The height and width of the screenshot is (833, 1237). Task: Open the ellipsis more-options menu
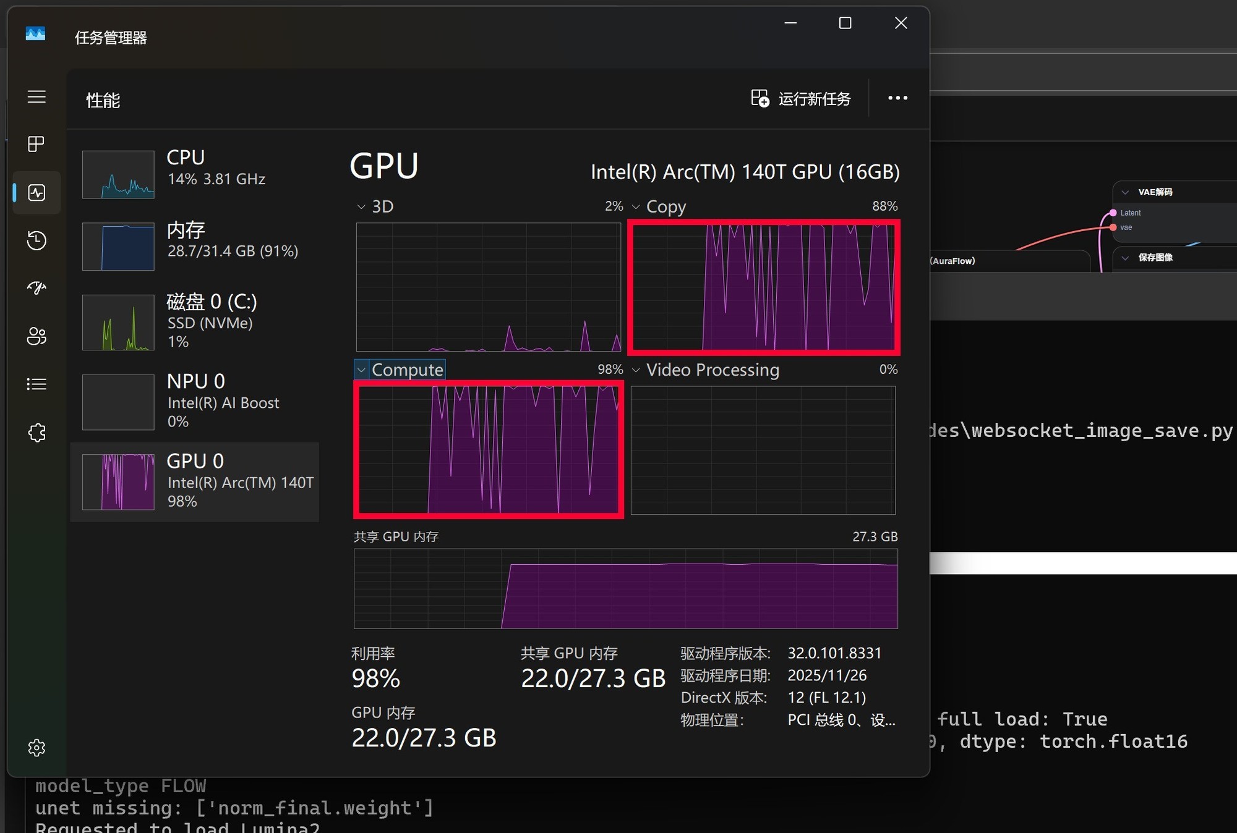[x=897, y=98]
